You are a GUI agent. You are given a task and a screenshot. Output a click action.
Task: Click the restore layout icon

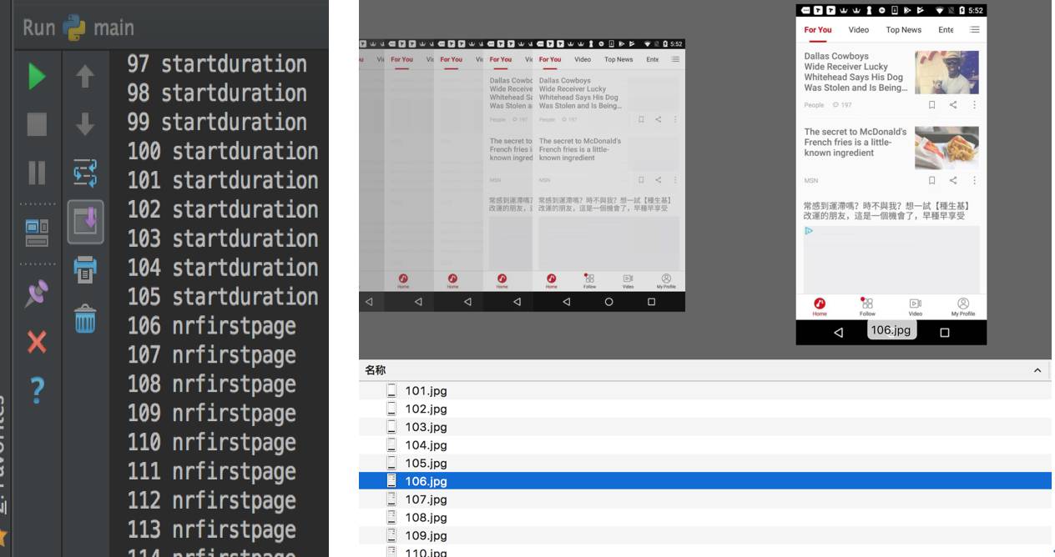click(37, 233)
